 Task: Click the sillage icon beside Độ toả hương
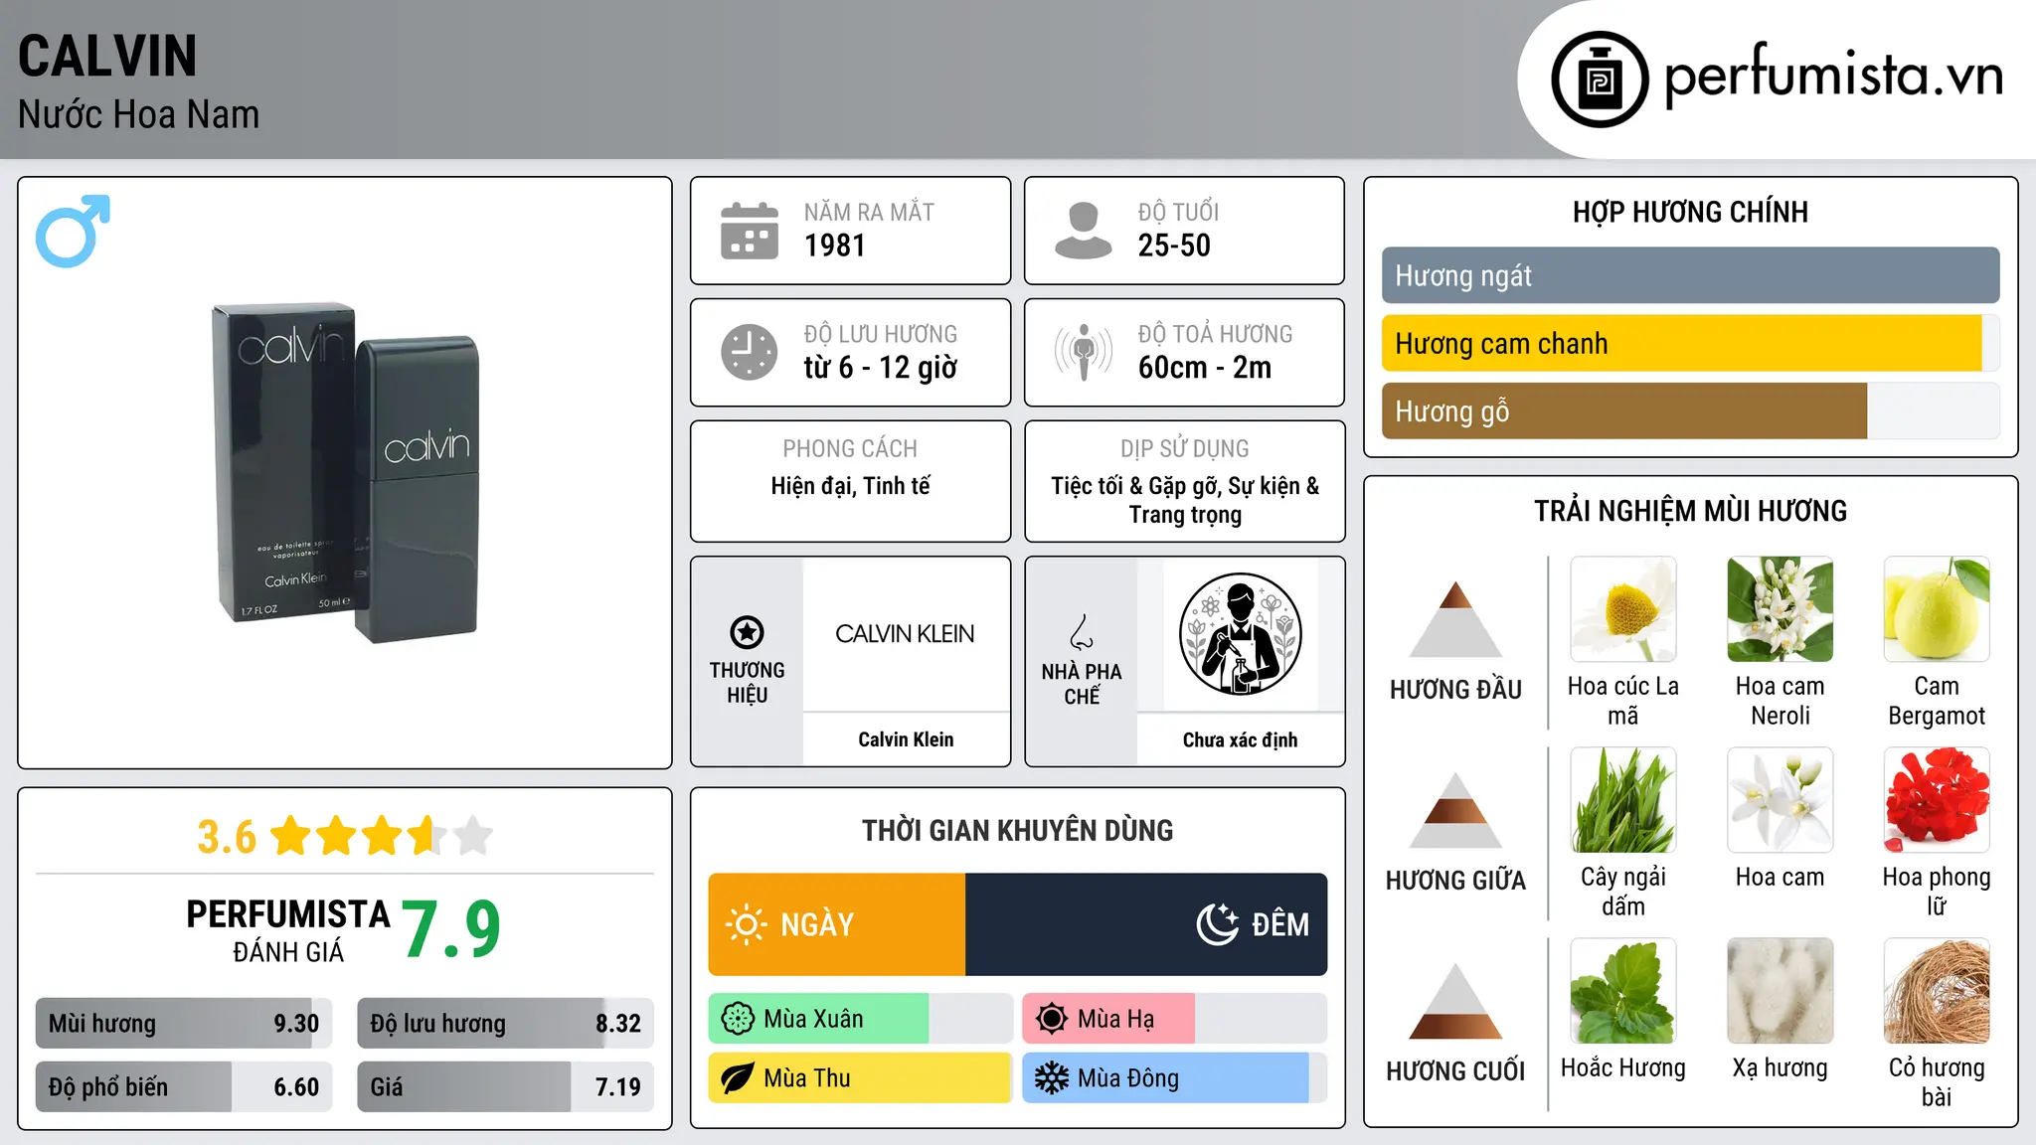[1084, 352]
